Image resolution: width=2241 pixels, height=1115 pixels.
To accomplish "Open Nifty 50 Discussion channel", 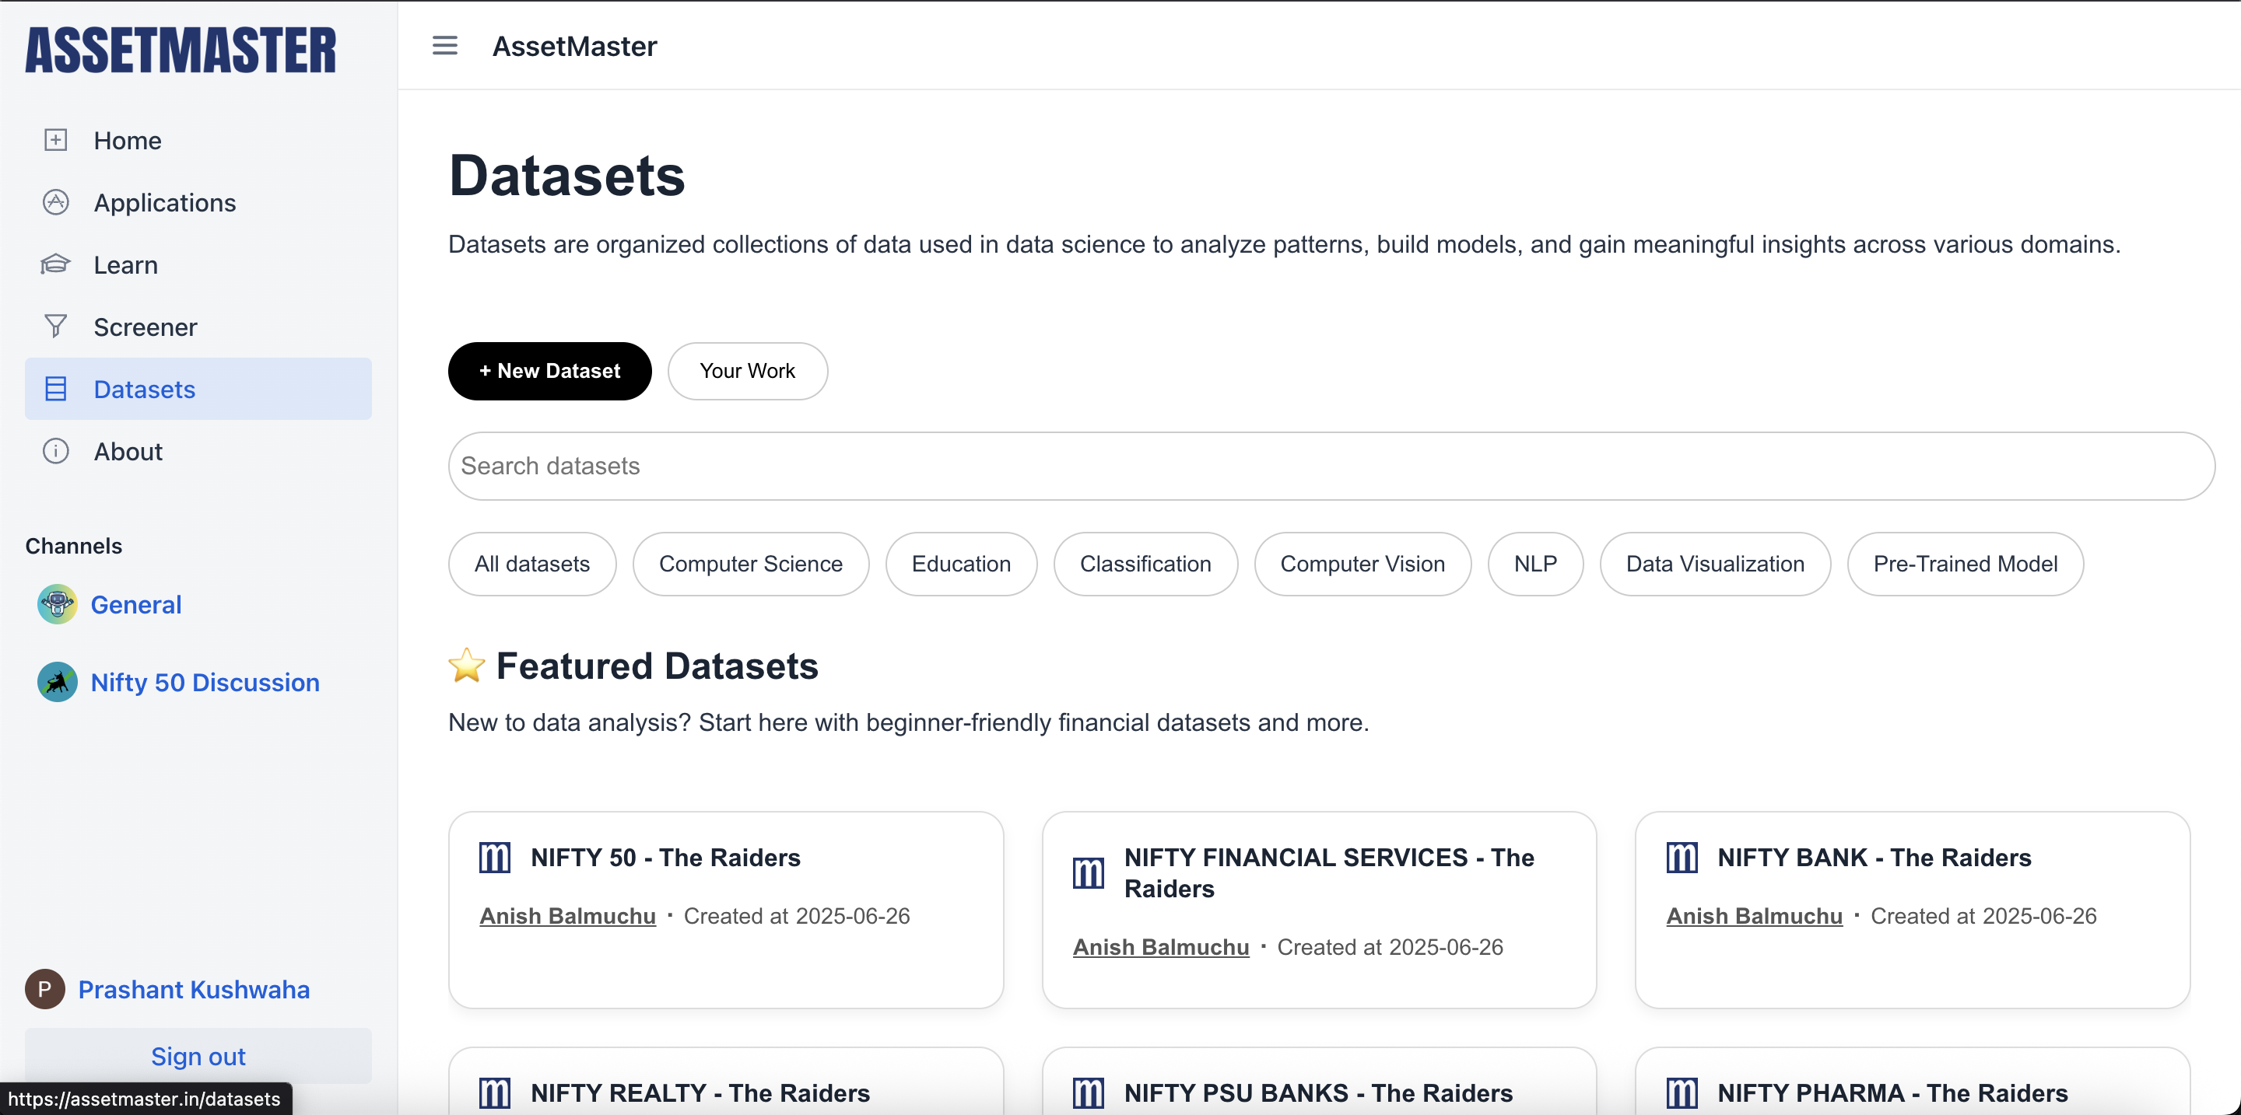I will pos(205,682).
